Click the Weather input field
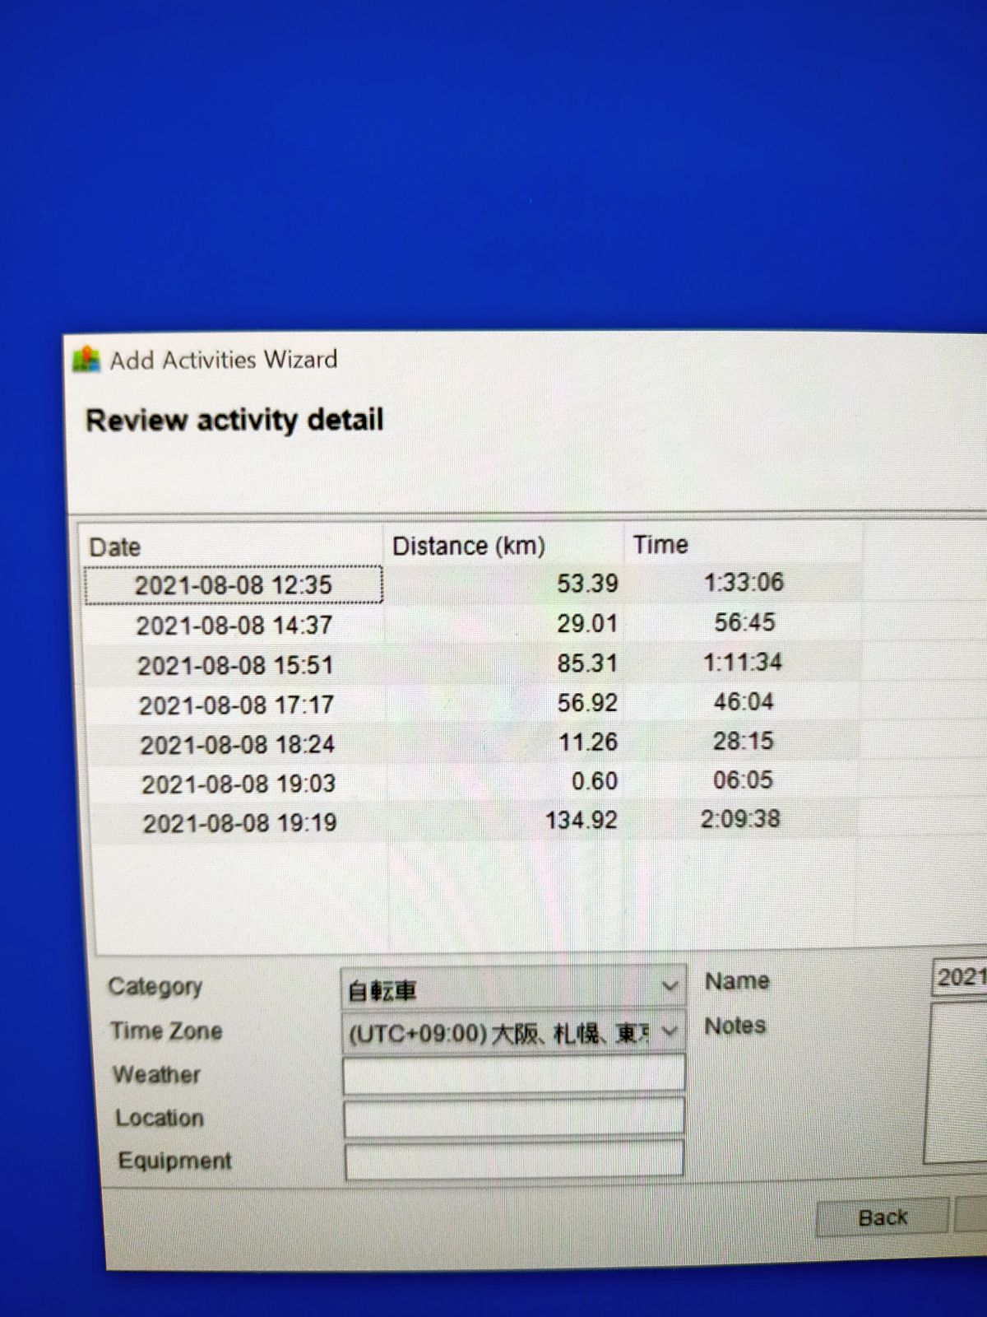 [513, 1075]
